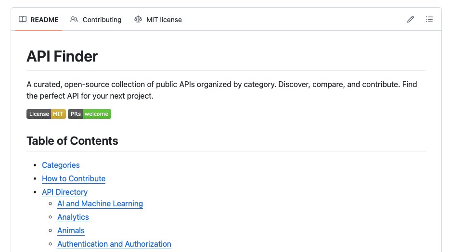451x252 pixels.
Task: Click the API Finder heading
Action: 62,56
